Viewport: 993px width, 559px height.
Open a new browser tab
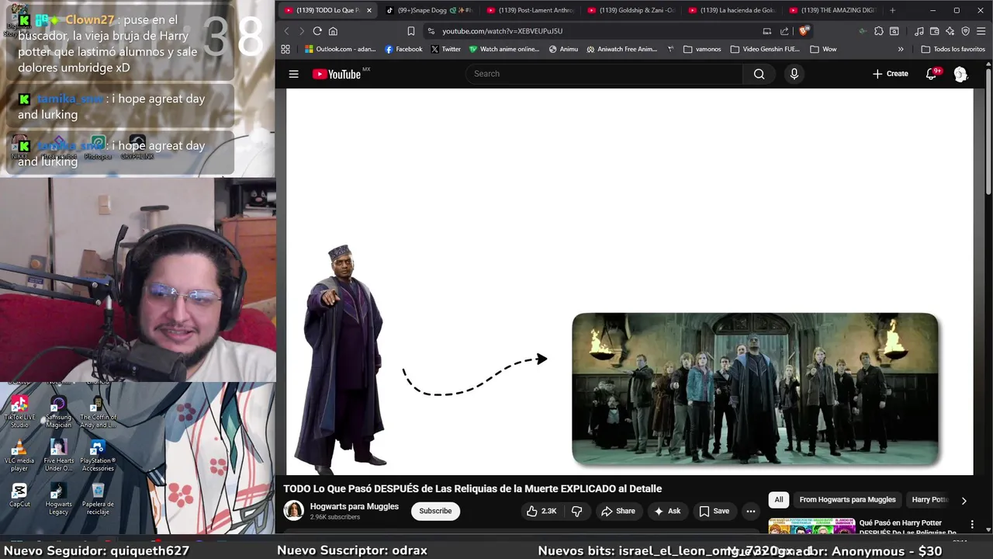click(x=892, y=10)
